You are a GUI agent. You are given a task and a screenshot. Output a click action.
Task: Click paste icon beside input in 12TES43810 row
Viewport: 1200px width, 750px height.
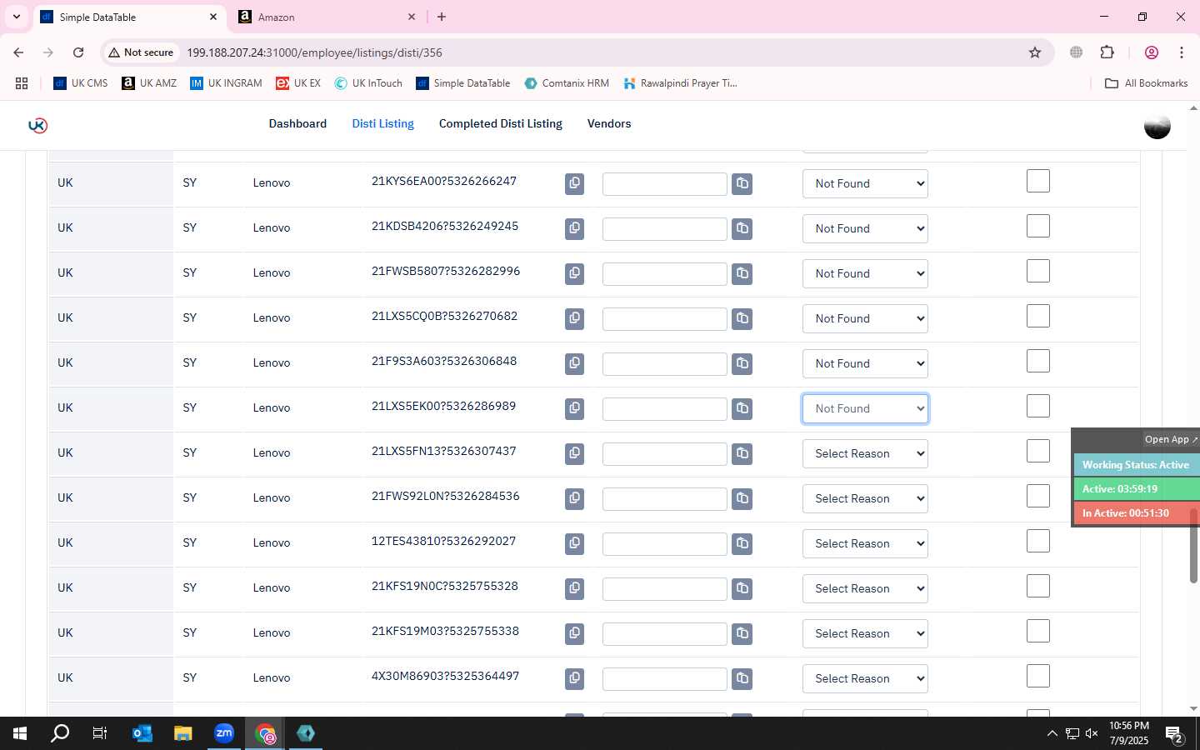[742, 543]
